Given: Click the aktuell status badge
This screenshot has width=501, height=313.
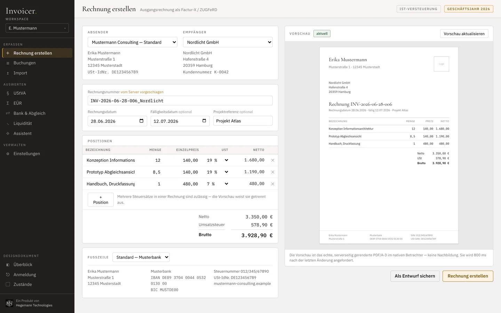Looking at the screenshot, I should click(x=322, y=34).
